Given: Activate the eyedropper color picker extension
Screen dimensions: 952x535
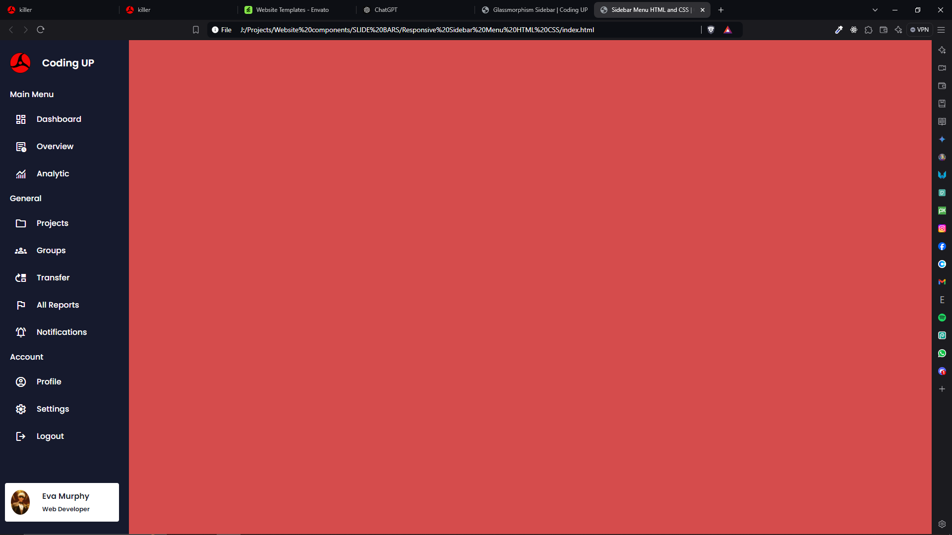Looking at the screenshot, I should click(x=839, y=30).
